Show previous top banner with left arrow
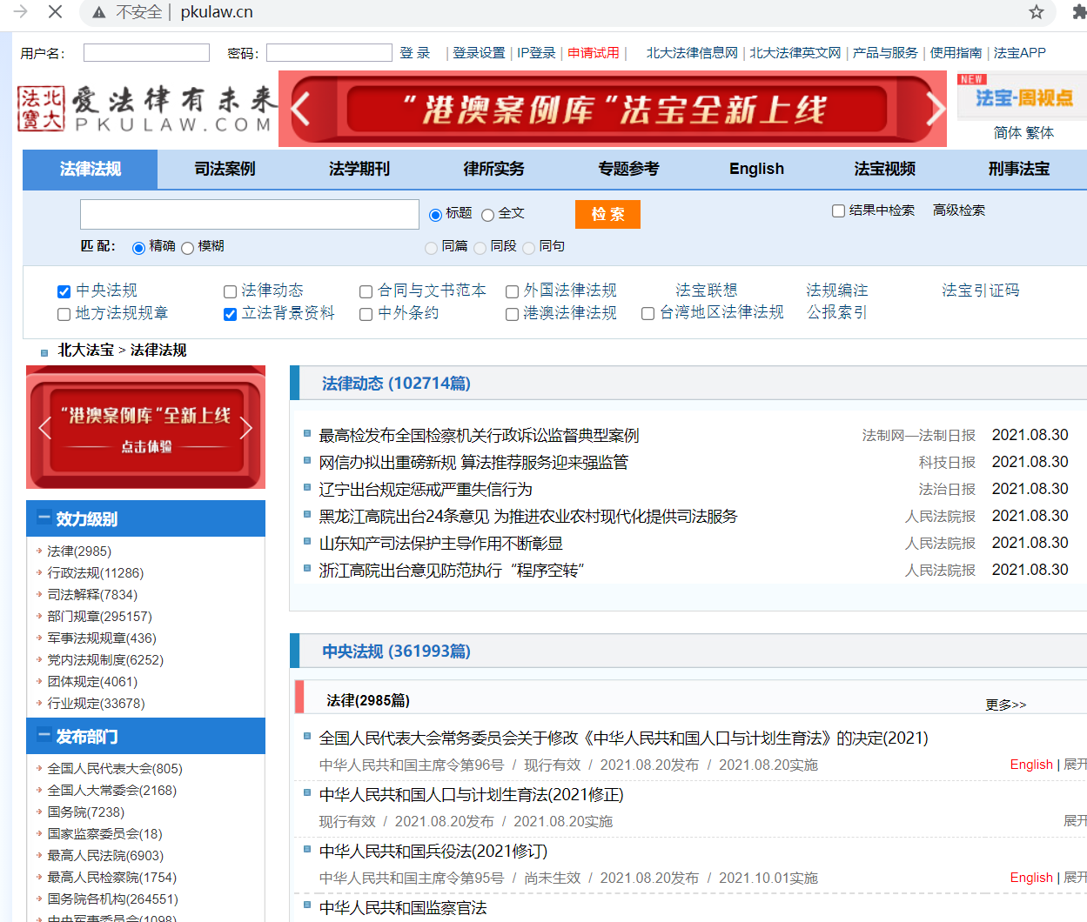The width and height of the screenshot is (1087, 922). pyautogui.click(x=301, y=110)
